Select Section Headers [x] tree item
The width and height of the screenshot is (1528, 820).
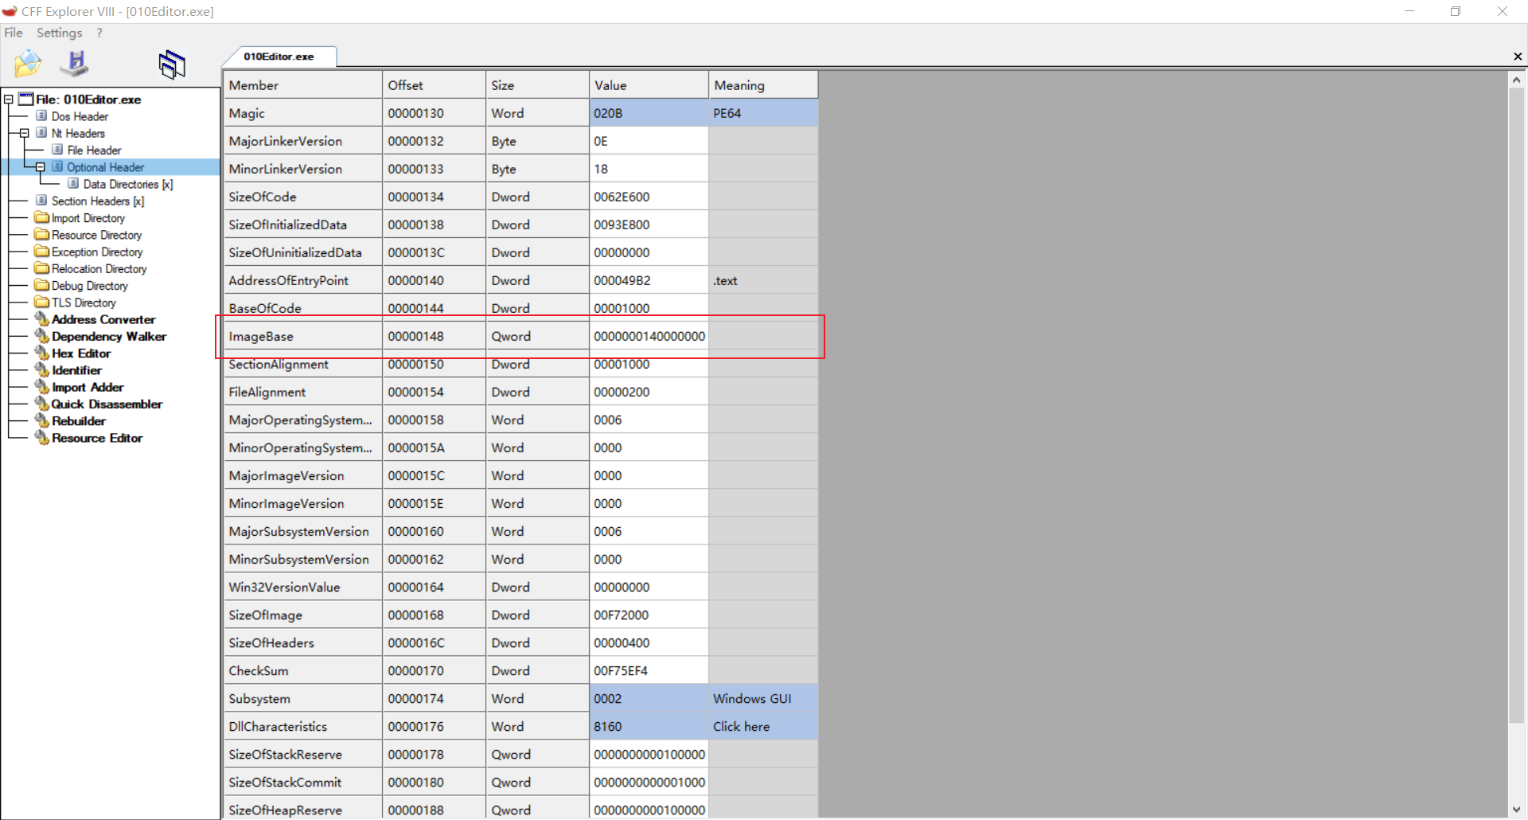(98, 201)
